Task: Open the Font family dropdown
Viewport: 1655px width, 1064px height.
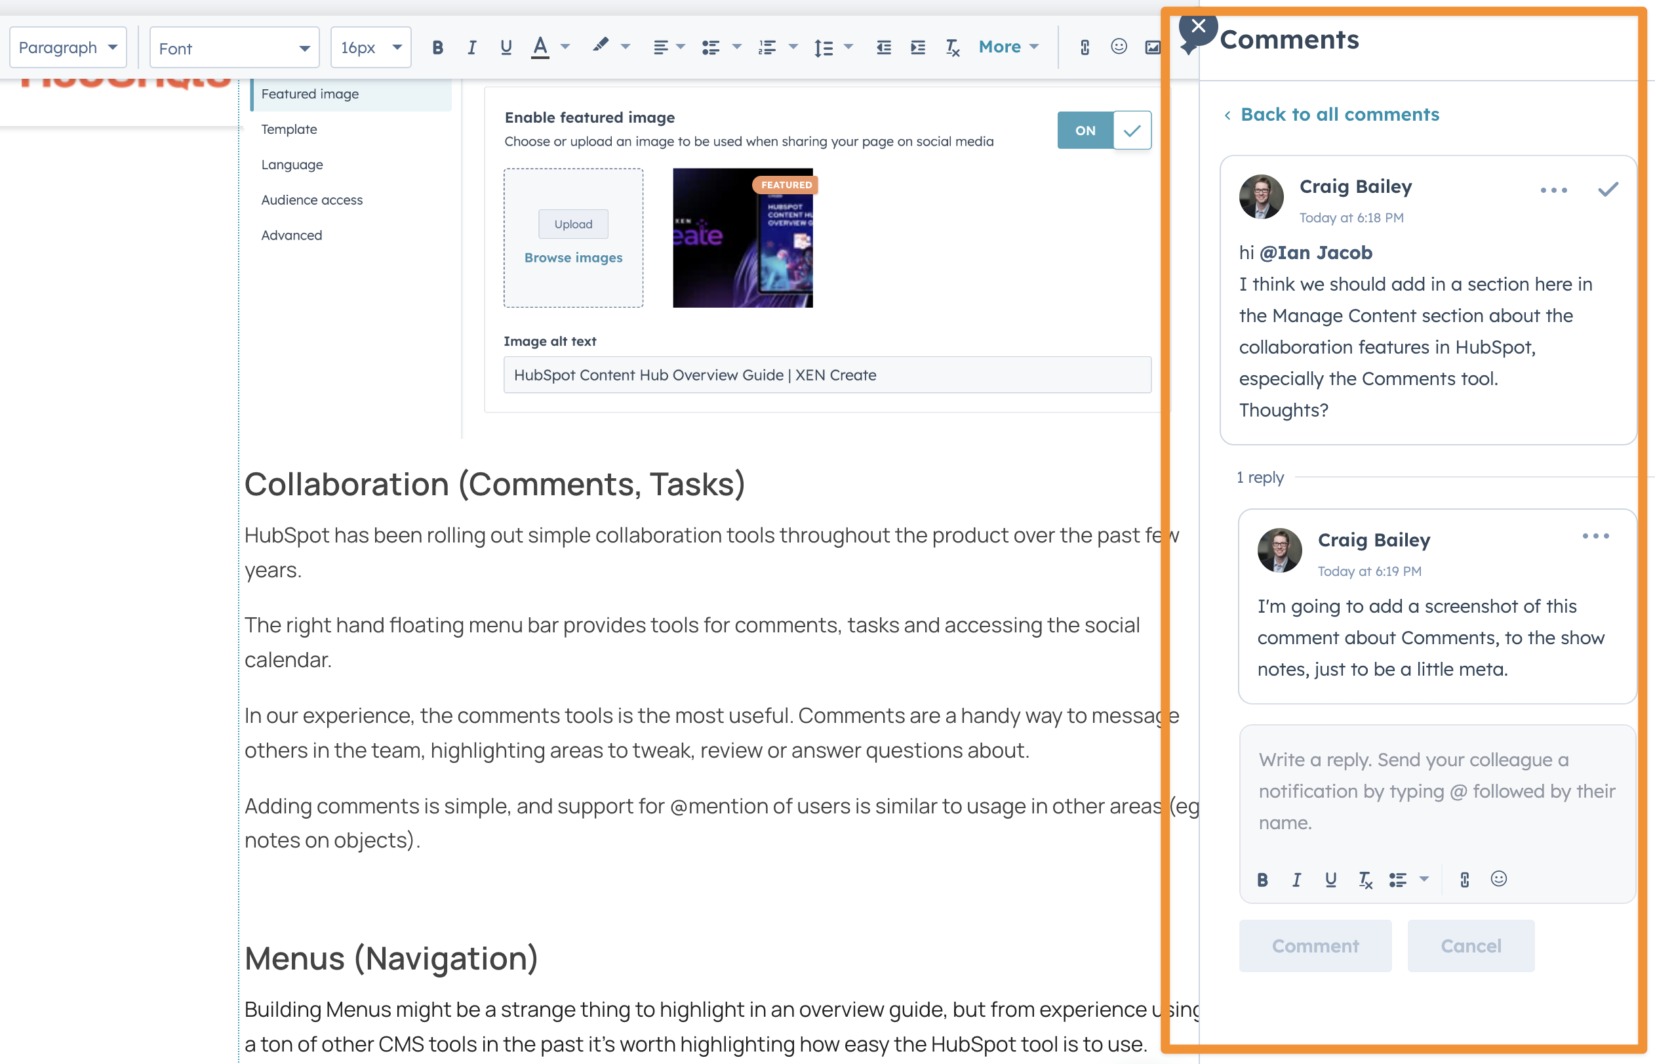Action: click(x=234, y=48)
